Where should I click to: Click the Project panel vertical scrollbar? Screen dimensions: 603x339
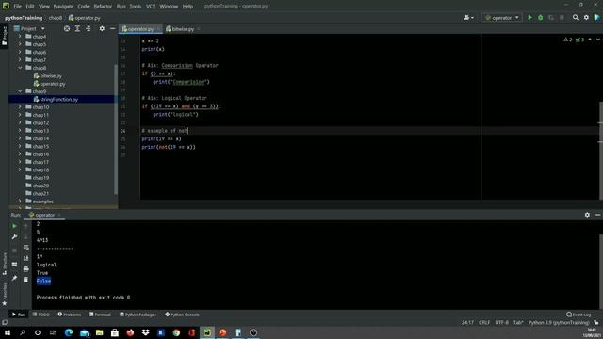(x=116, y=129)
